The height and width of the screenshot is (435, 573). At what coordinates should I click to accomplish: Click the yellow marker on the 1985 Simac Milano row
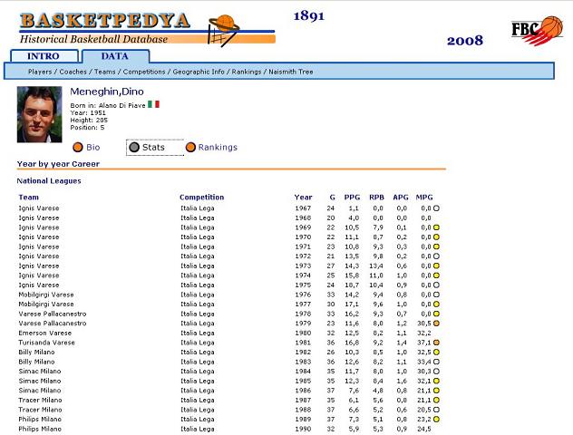(x=436, y=382)
